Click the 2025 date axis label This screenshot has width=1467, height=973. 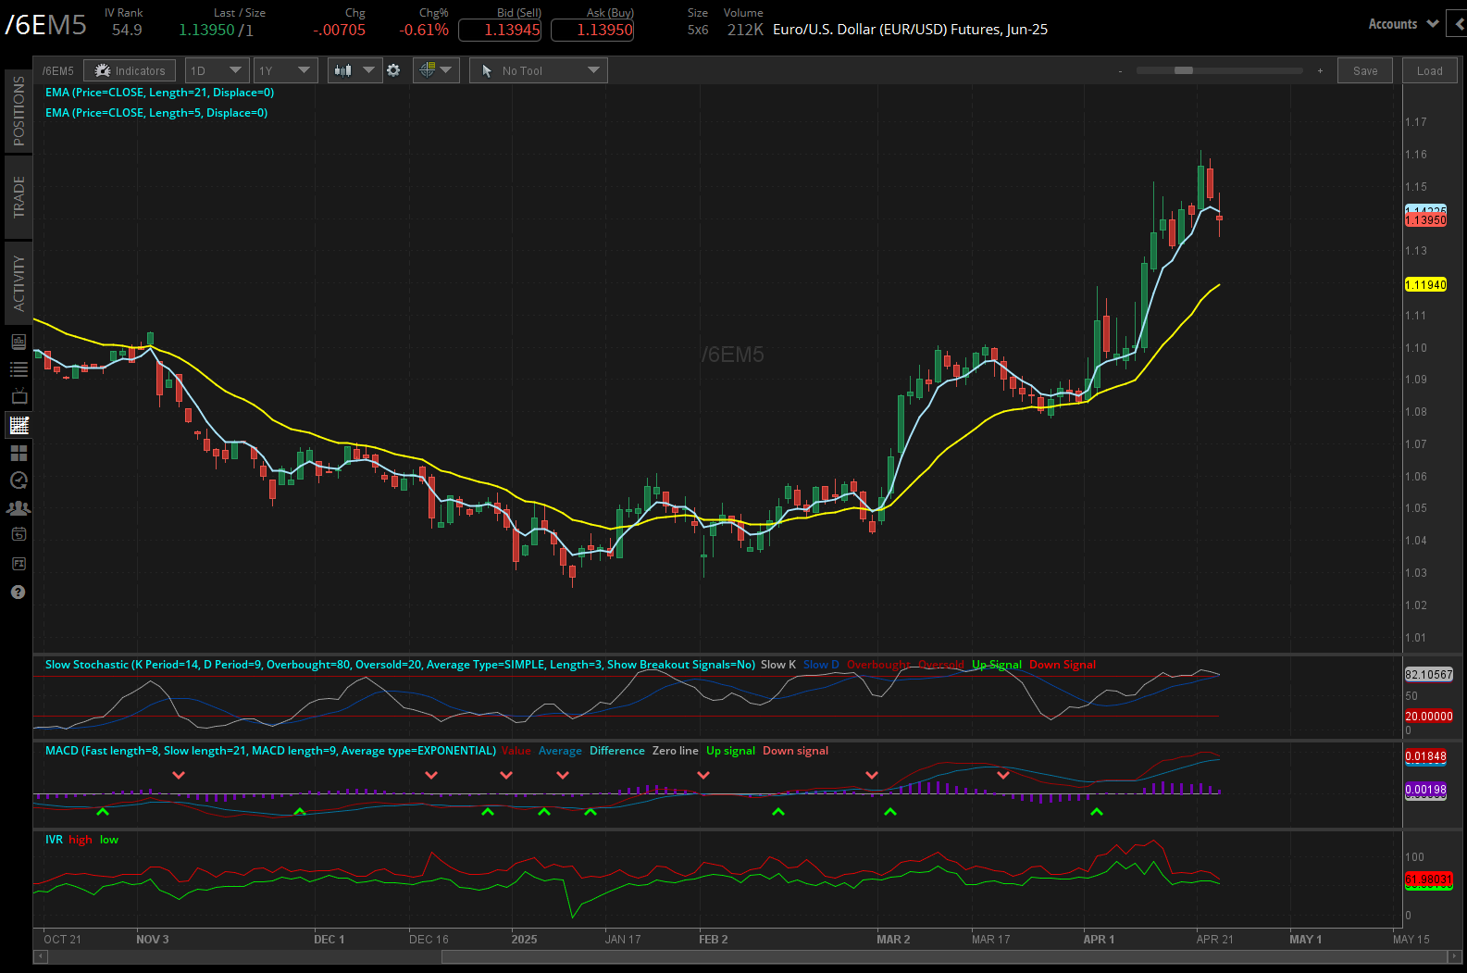pos(524,940)
